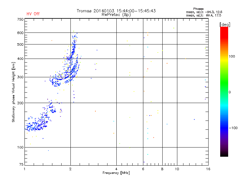
Task: Select the 'mean, sd,O: -94.3, 12.5' line
Action: pos(204,12)
